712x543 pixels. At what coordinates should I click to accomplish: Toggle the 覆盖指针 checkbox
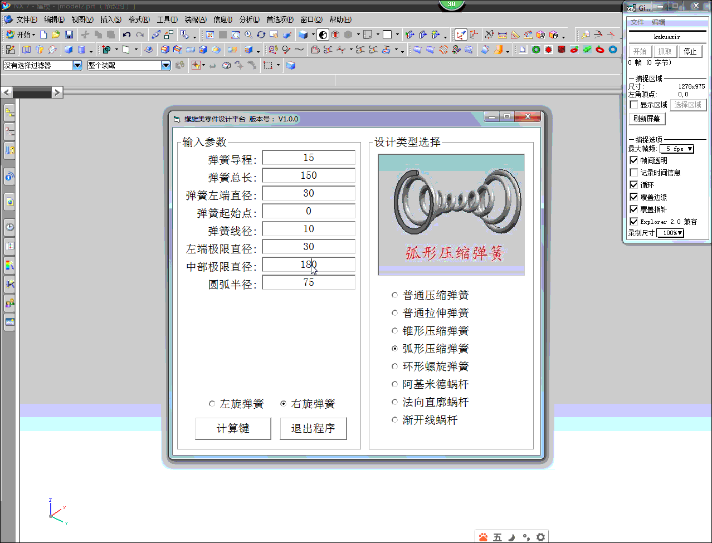coord(633,209)
